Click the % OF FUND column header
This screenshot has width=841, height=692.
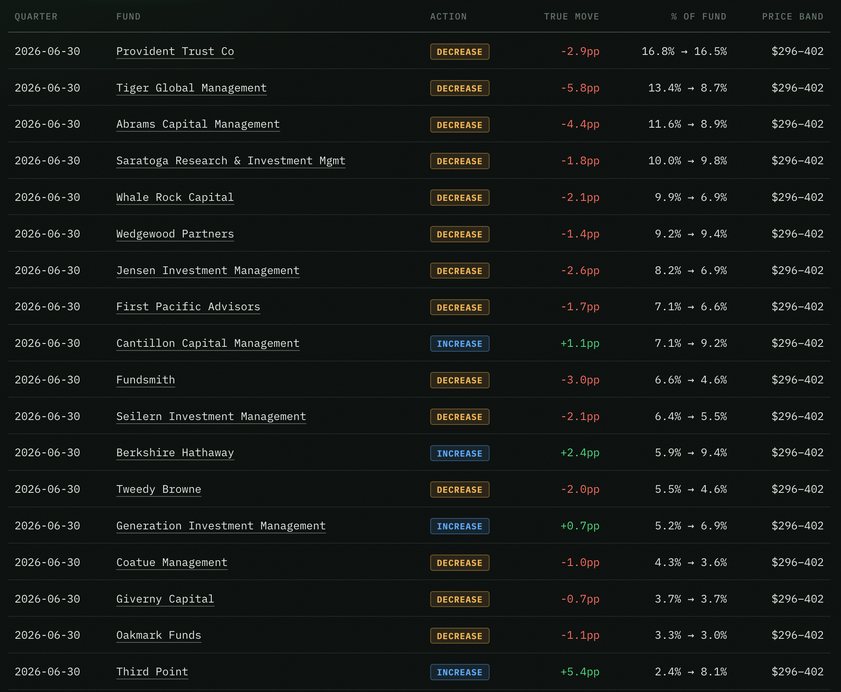[x=699, y=17]
